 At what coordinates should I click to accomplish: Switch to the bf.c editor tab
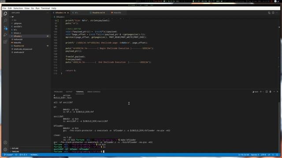(79, 13)
